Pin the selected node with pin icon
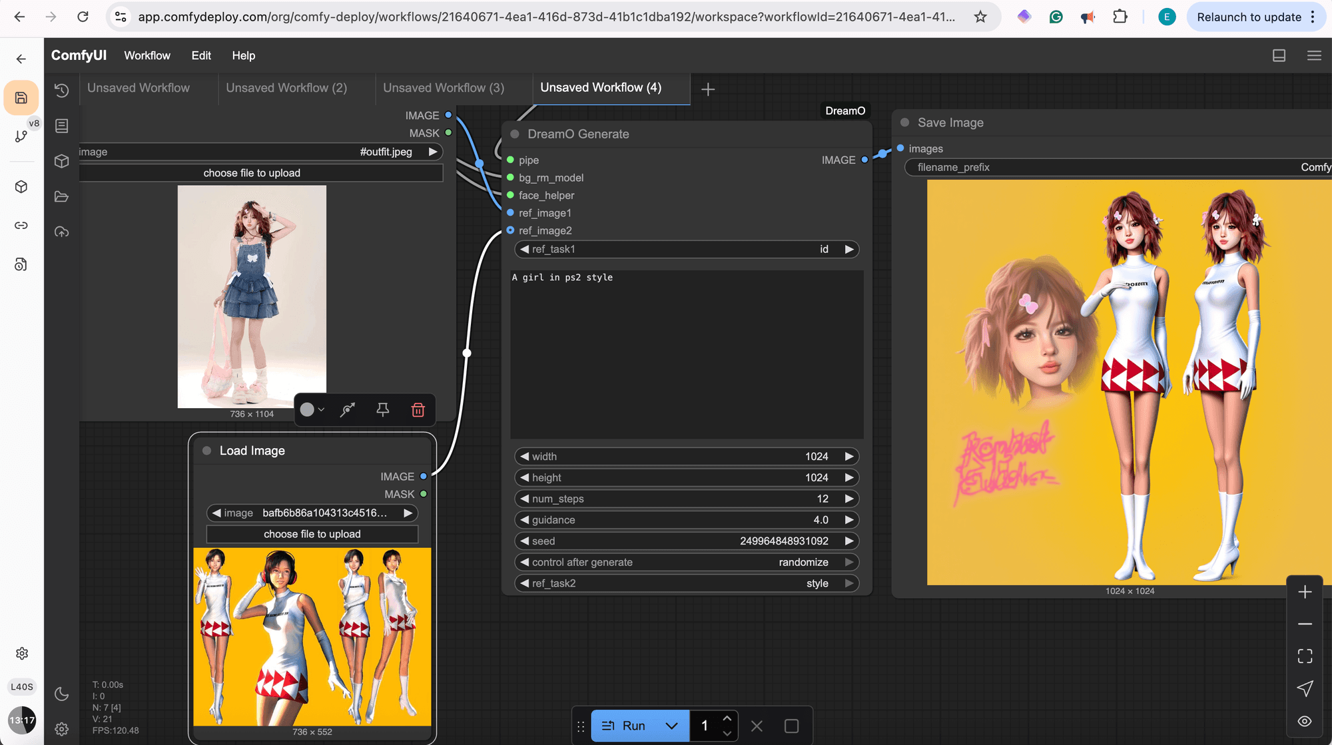Viewport: 1332px width, 745px height. coord(382,409)
